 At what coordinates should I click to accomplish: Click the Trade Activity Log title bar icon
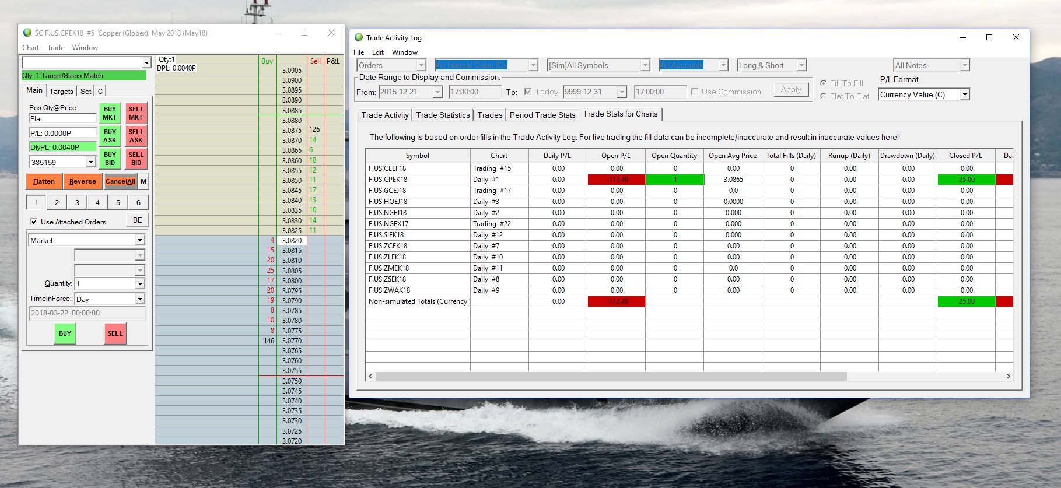[x=359, y=38]
